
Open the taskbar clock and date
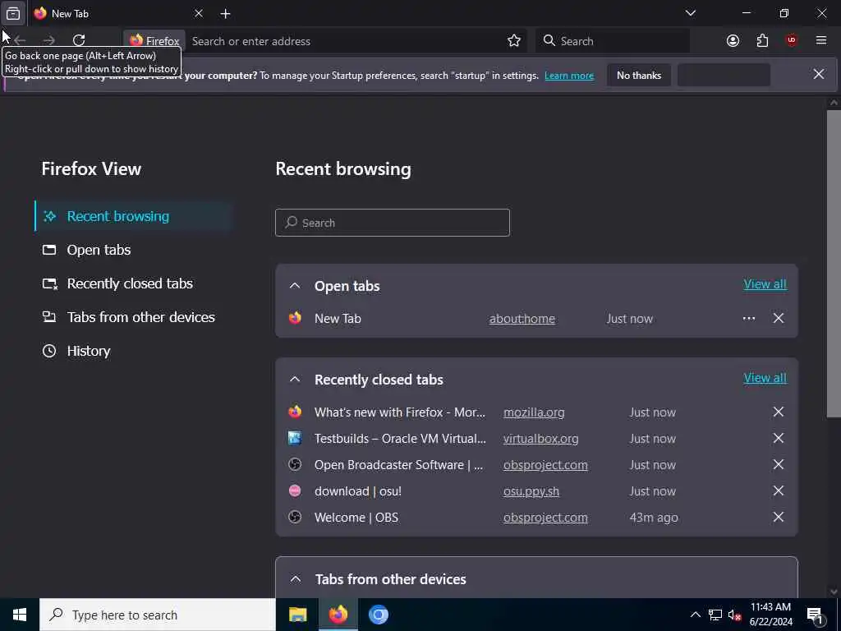(x=770, y=615)
